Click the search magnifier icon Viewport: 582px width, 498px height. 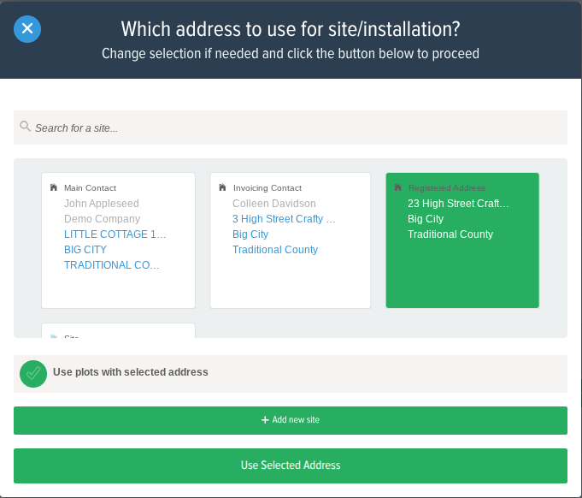tap(25, 127)
